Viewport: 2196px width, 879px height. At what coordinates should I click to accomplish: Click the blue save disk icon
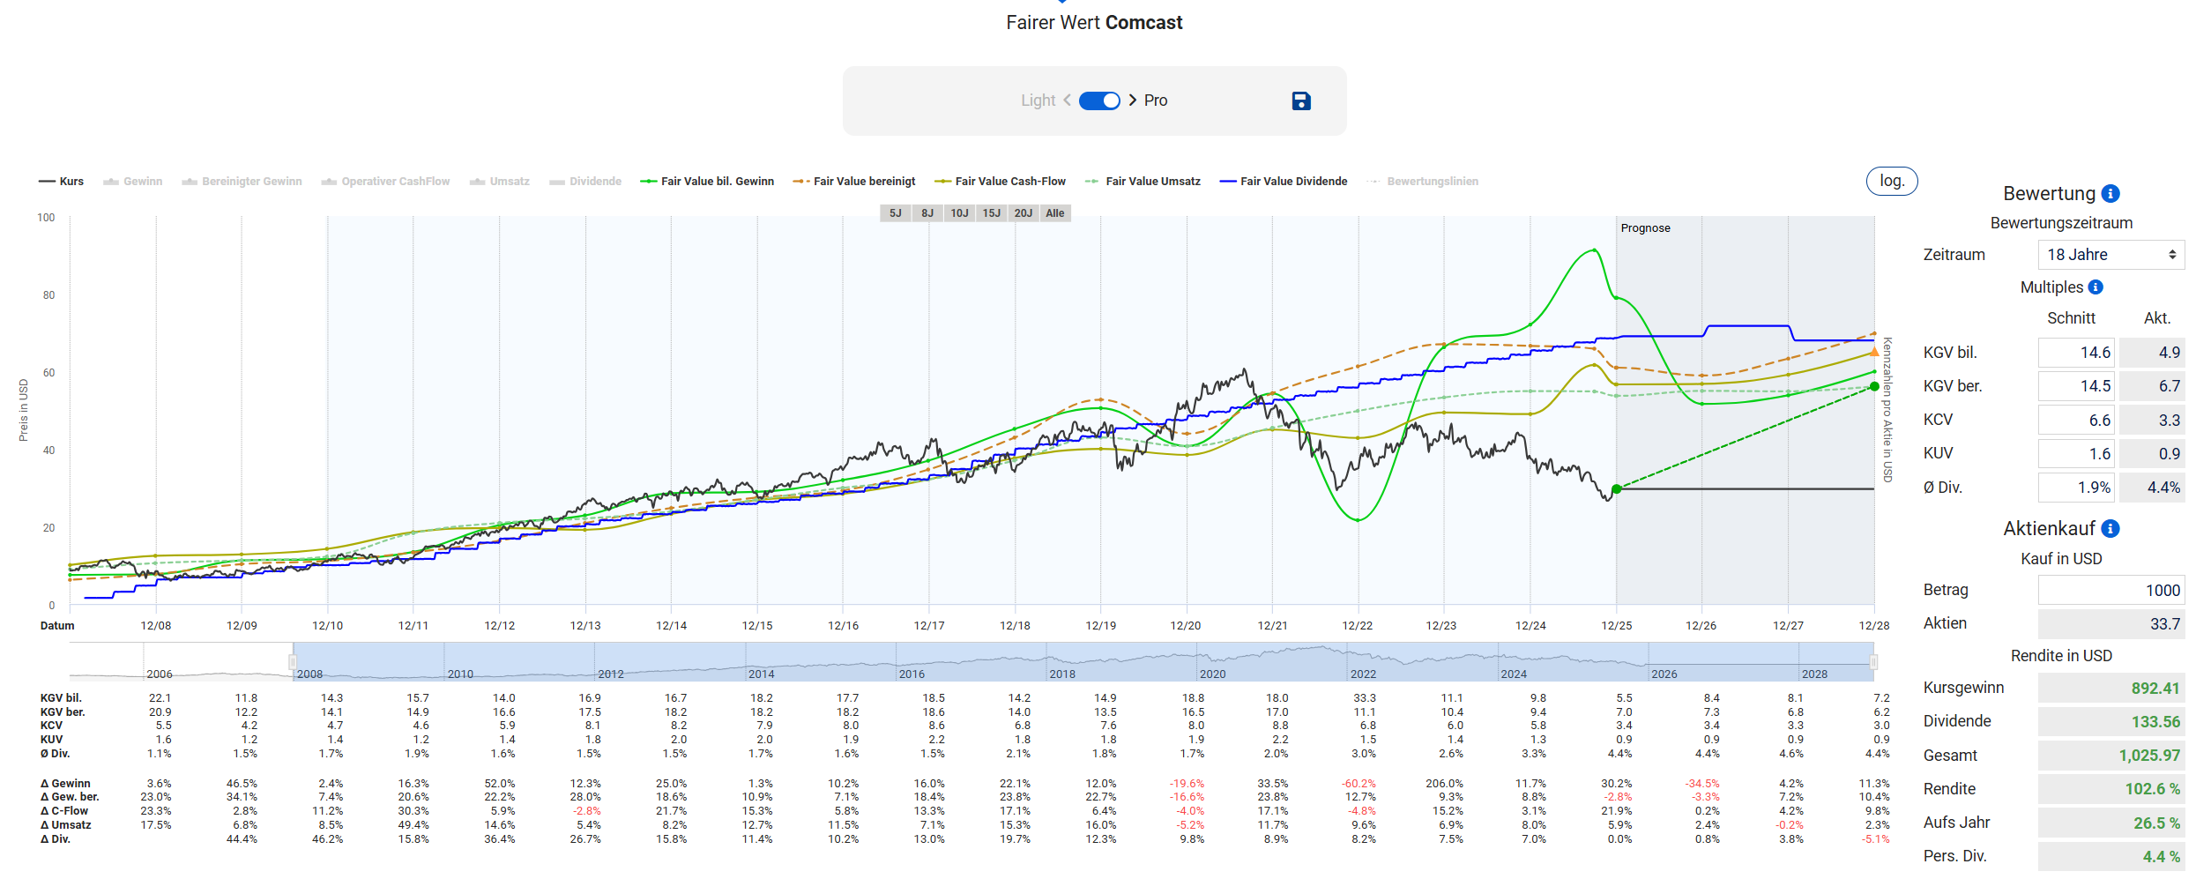(1300, 101)
